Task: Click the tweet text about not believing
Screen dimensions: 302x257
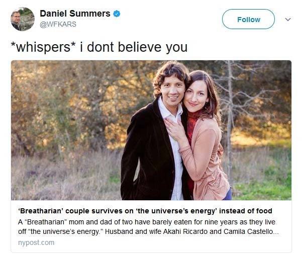Action: tap(99, 47)
